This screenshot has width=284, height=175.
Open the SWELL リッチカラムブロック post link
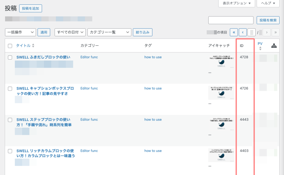point(45,153)
